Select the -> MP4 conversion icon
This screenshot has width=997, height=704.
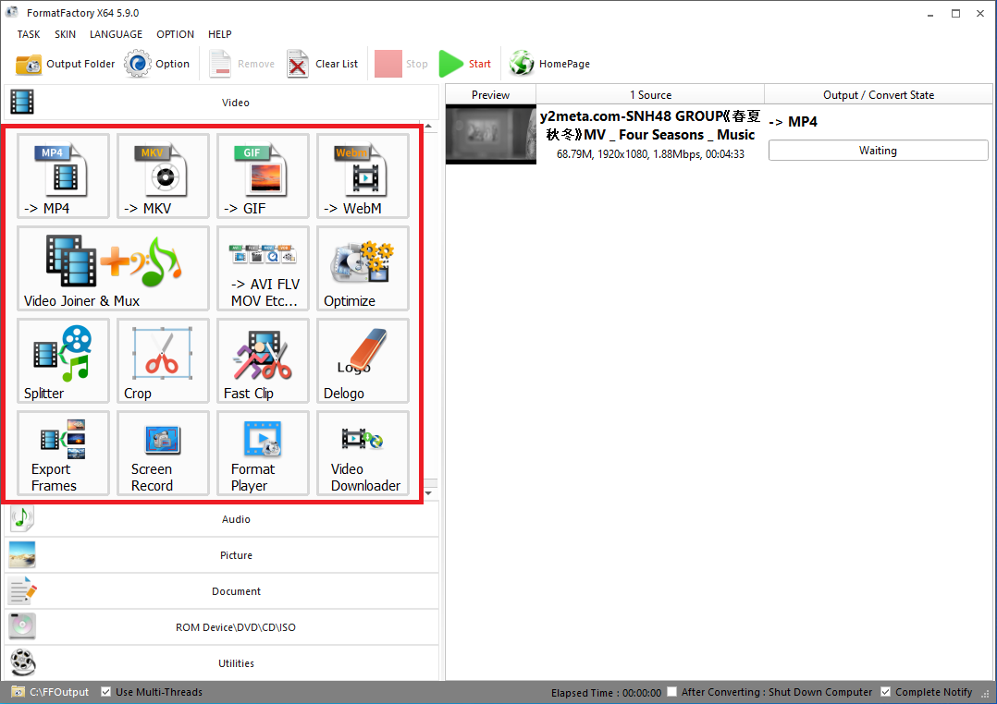coord(63,176)
